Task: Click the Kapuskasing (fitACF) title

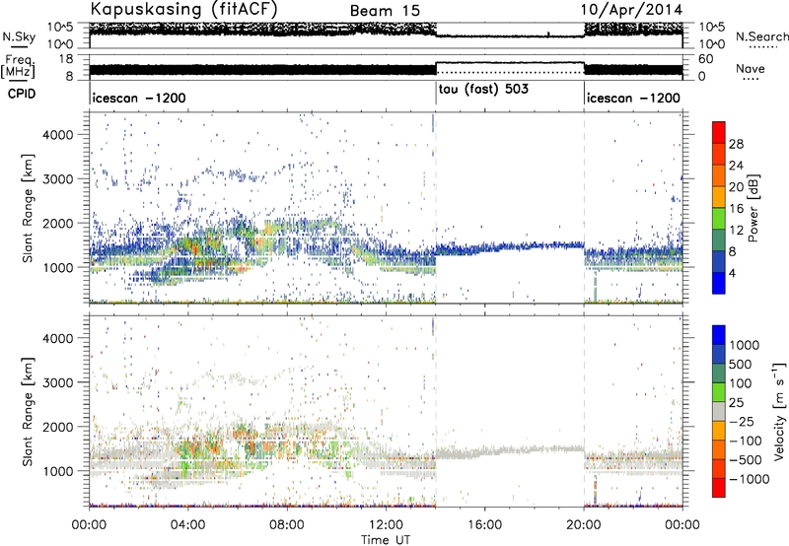Action: pyautogui.click(x=184, y=10)
